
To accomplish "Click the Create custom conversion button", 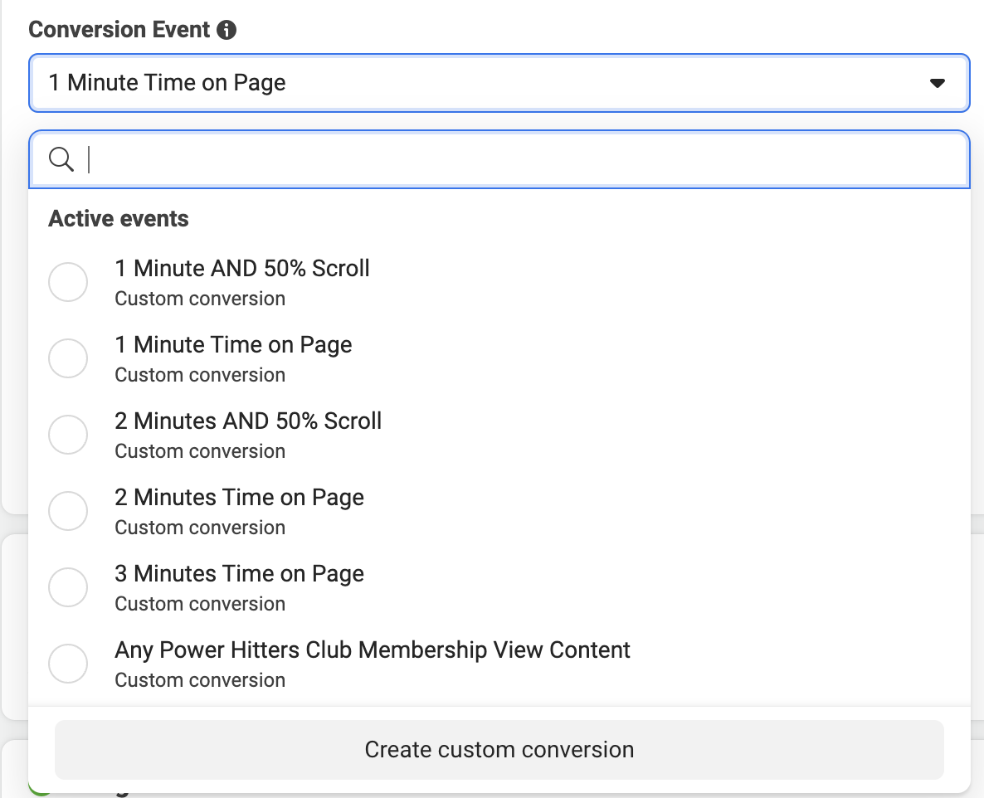I will click(x=499, y=750).
